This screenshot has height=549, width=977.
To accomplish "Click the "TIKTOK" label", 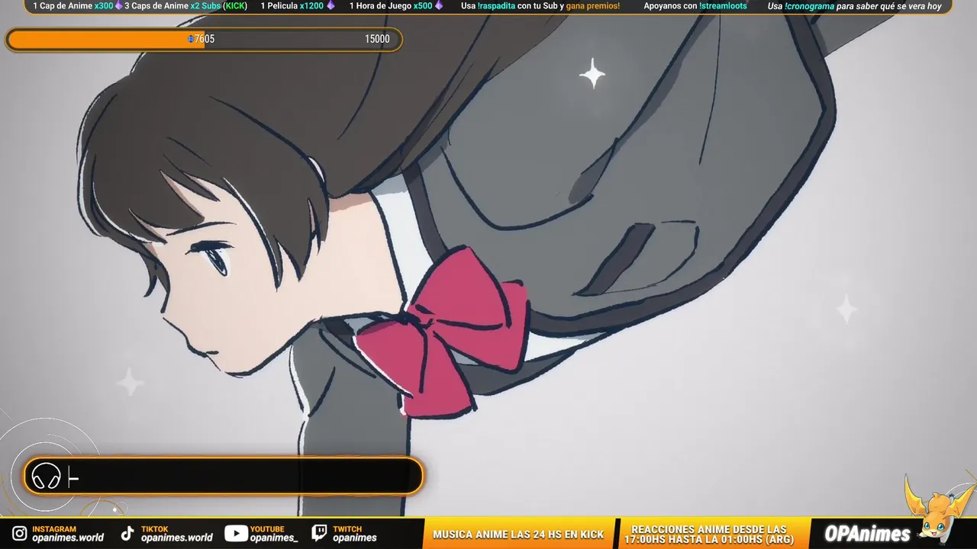I will 155,528.
